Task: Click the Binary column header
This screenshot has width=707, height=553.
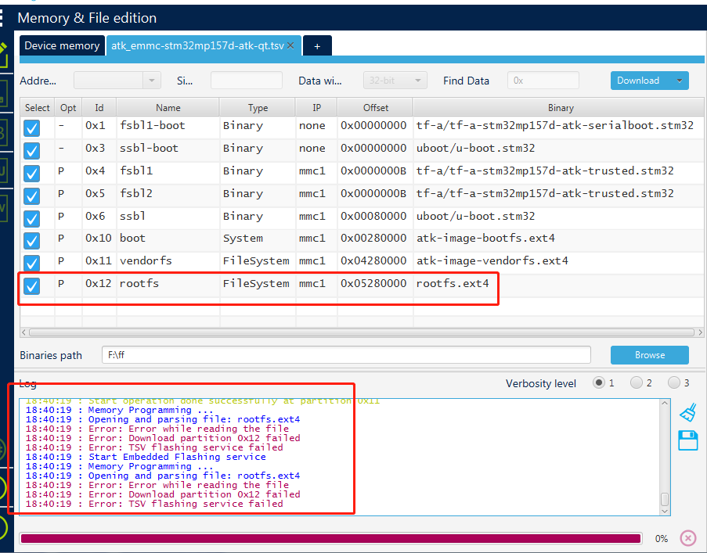Action: pyautogui.click(x=561, y=108)
